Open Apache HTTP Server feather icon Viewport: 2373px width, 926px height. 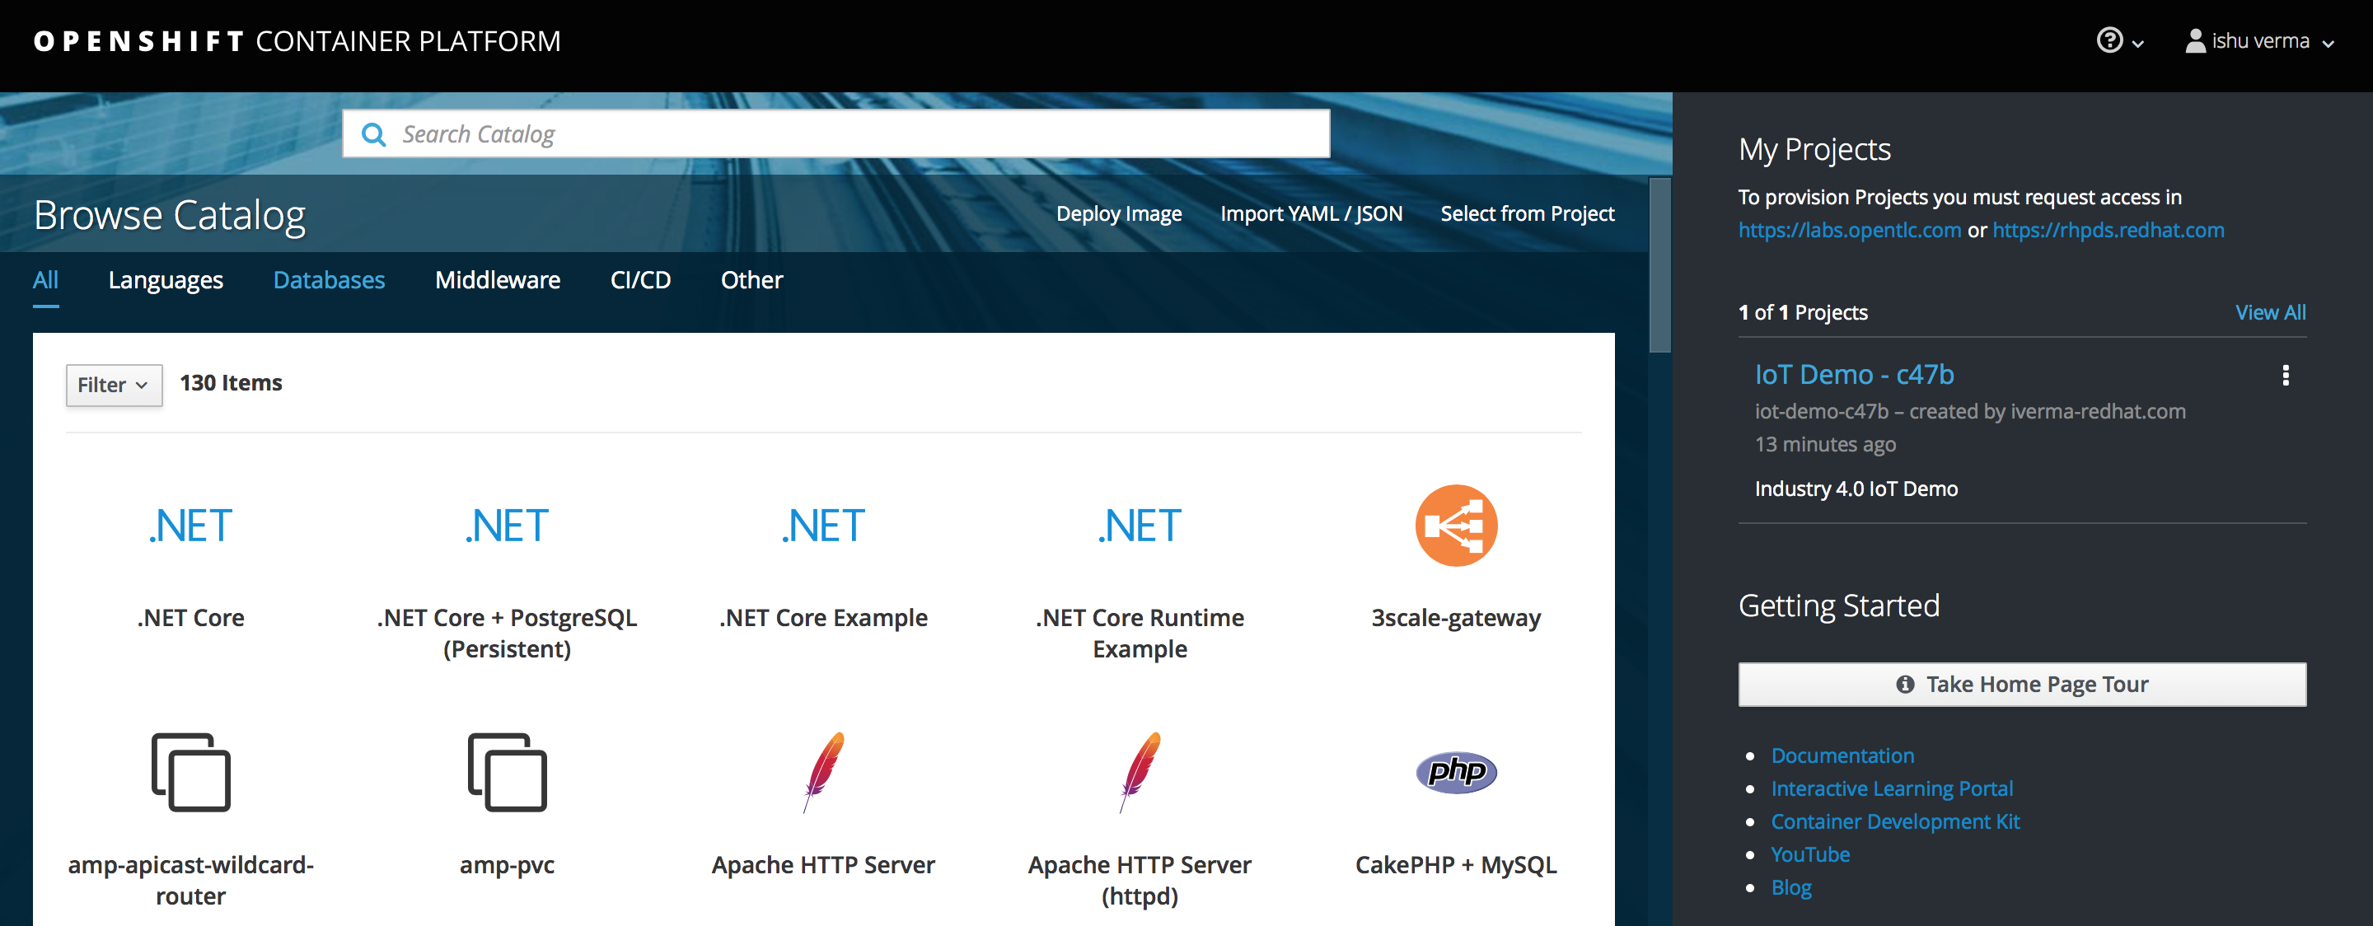824,772
